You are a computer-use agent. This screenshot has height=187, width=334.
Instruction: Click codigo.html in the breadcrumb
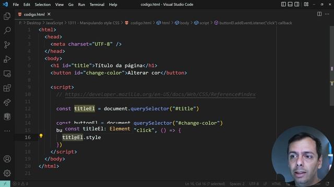click(141, 23)
